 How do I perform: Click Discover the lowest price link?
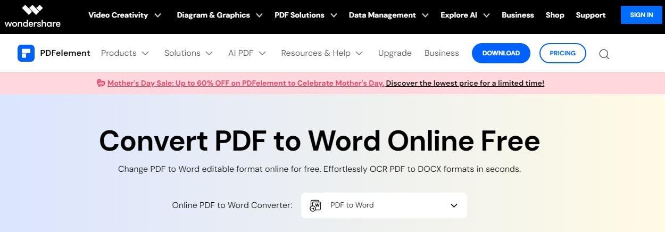point(465,83)
